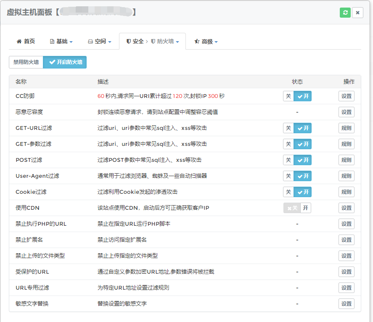Viewport: 373px width, 322px height.
Task: Turn on Cookie过滤 with 开
Action: 303,192
